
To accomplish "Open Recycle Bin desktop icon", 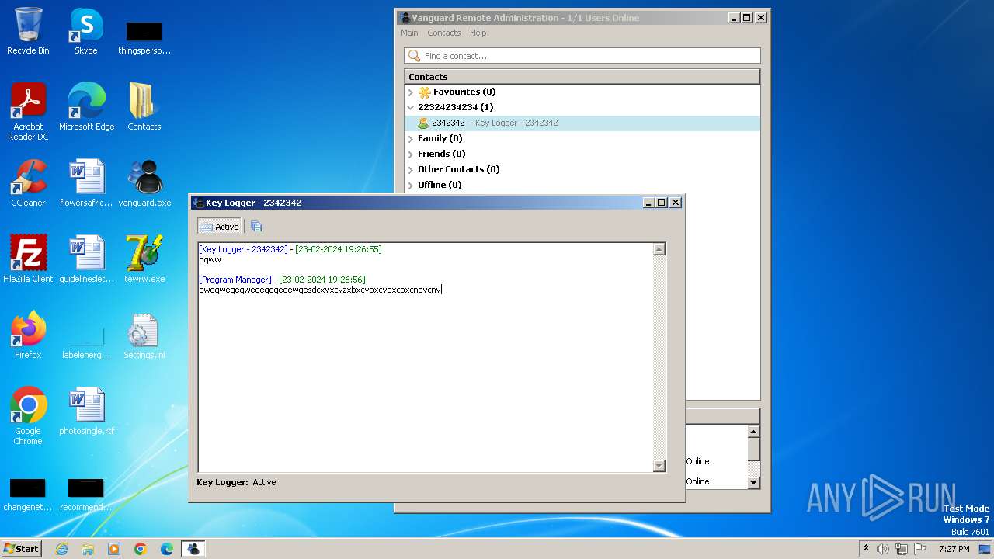I will click(x=28, y=31).
